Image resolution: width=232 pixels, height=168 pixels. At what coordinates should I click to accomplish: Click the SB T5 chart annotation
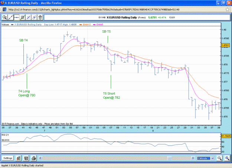pyautogui.click(x=107, y=32)
